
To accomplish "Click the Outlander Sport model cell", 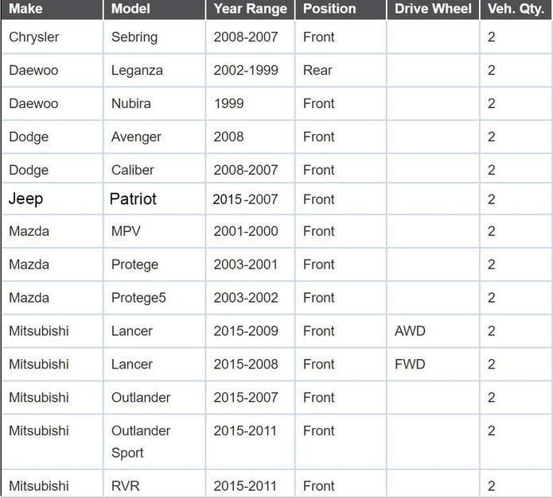I will (154, 442).
